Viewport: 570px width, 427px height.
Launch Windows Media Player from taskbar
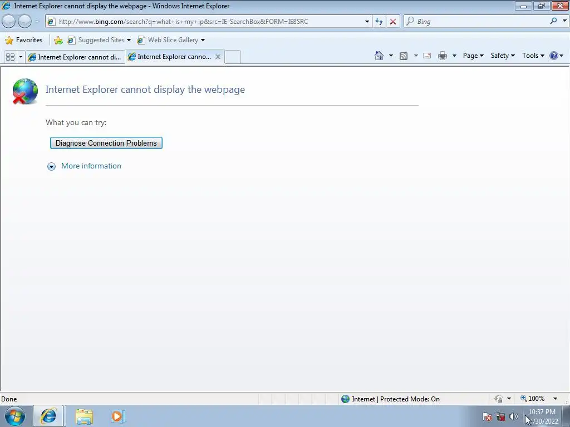pyautogui.click(x=117, y=416)
